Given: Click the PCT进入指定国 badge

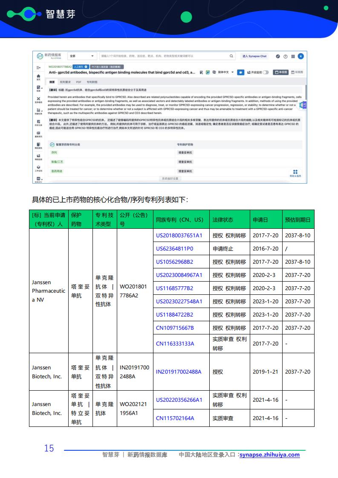Looking at the screenshot, I should (107, 67).
